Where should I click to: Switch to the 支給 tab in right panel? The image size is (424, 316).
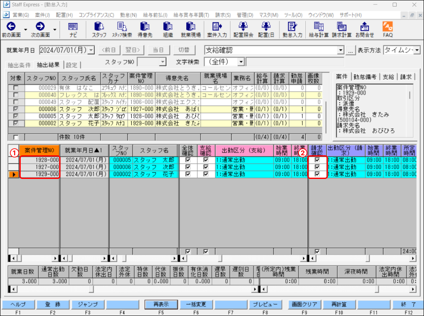388,77
